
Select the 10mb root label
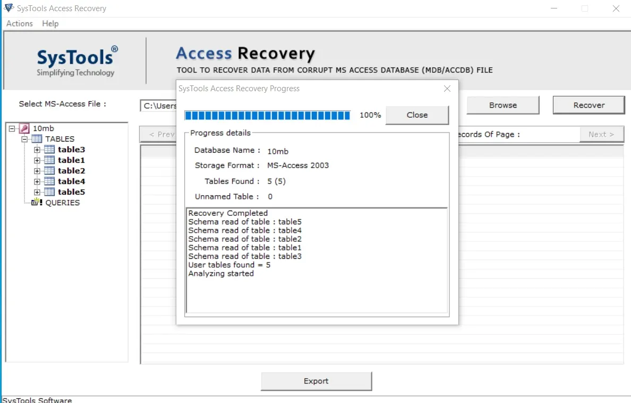(43, 128)
